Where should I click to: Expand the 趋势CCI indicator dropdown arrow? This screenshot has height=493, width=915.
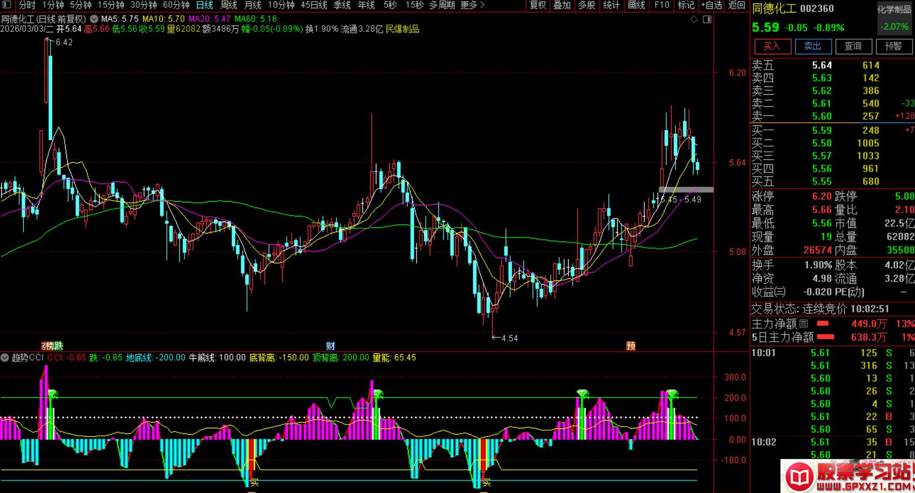pos(5,358)
